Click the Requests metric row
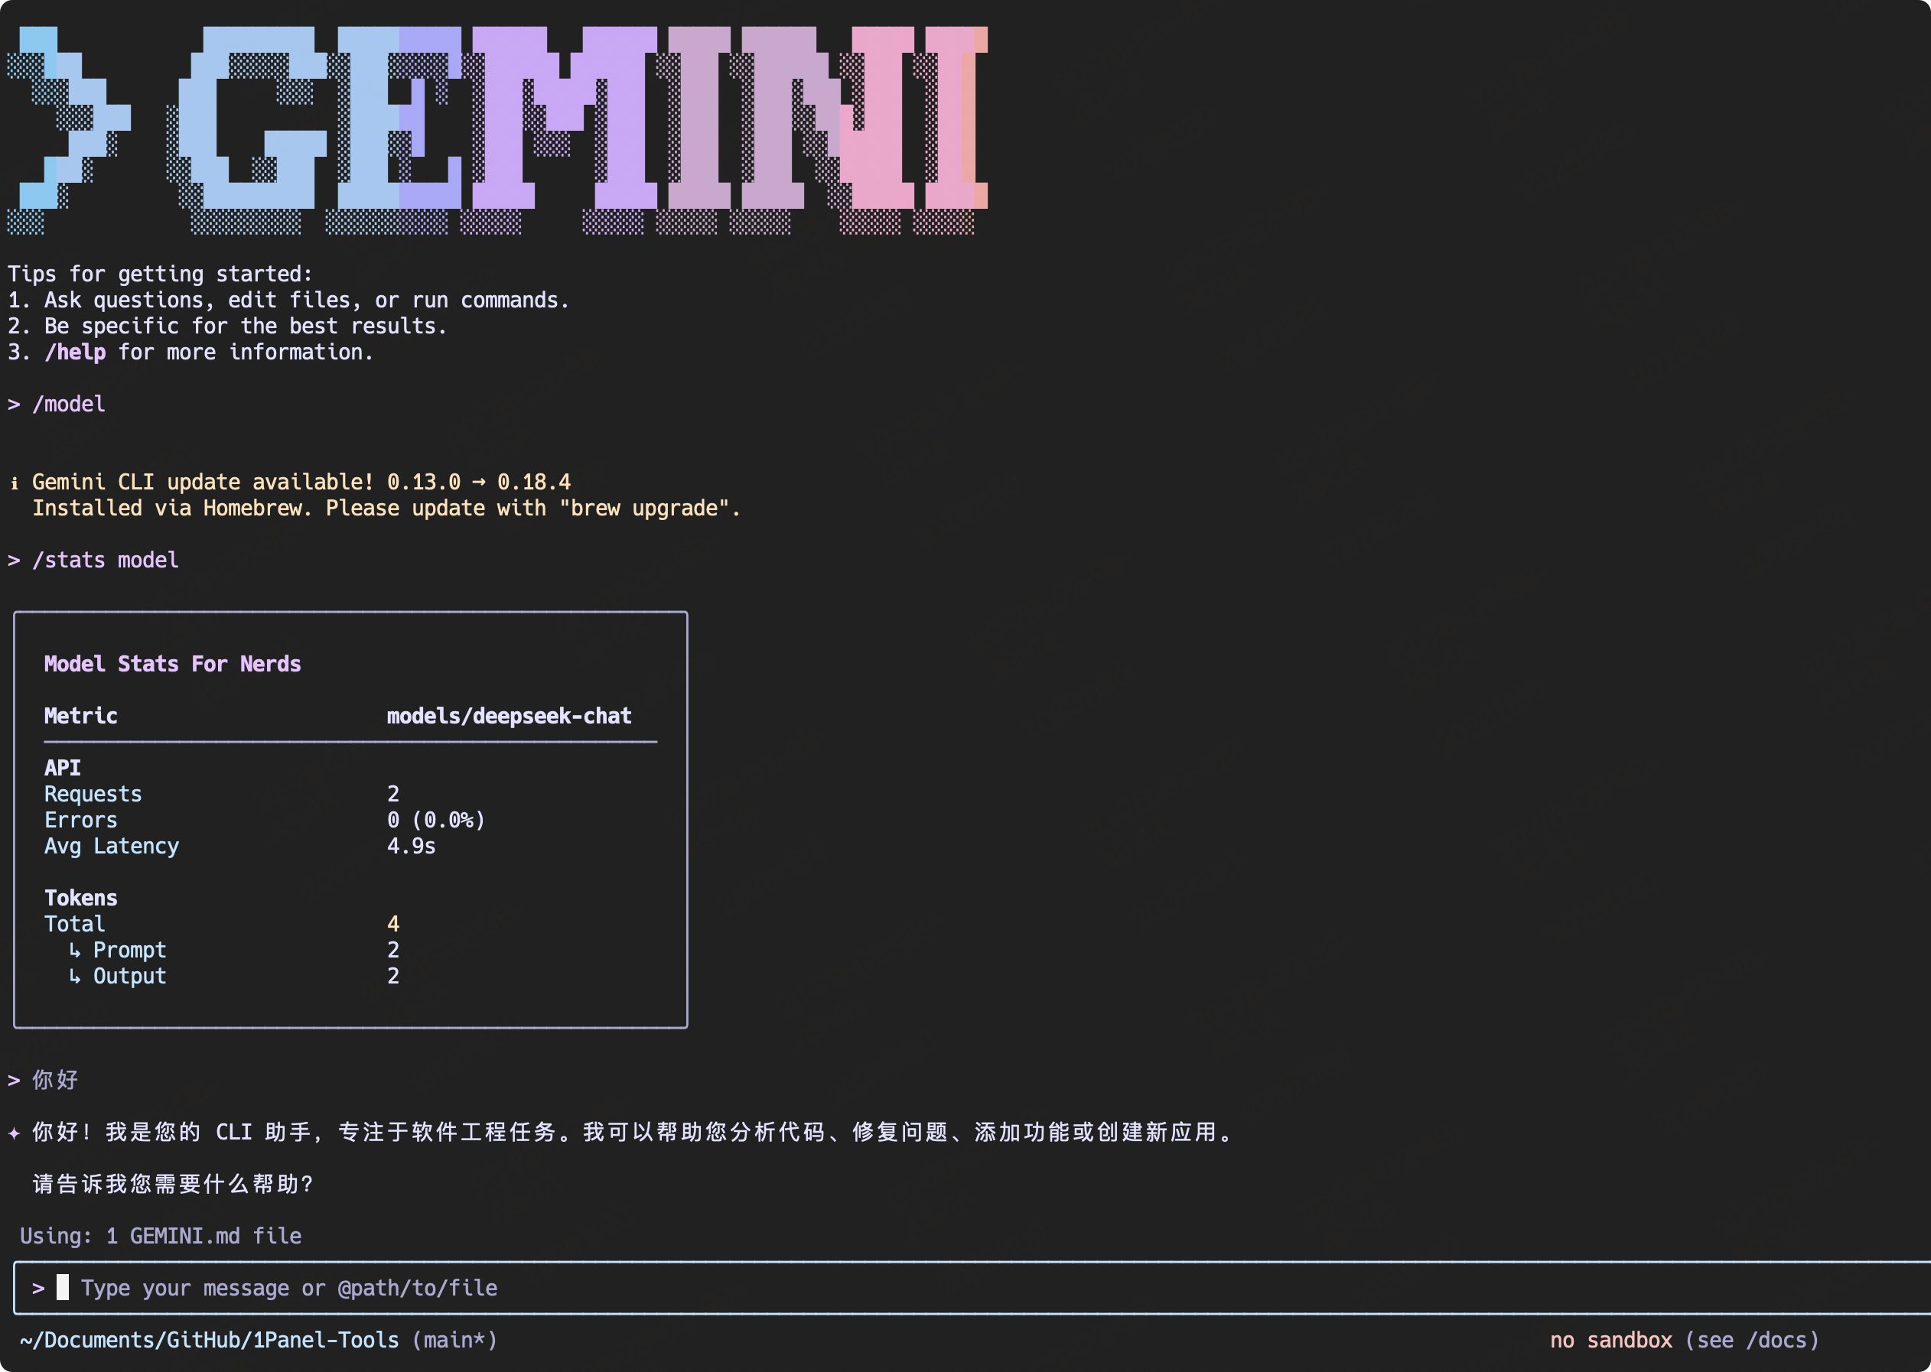Viewport: 1931px width, 1372px height. (x=93, y=793)
